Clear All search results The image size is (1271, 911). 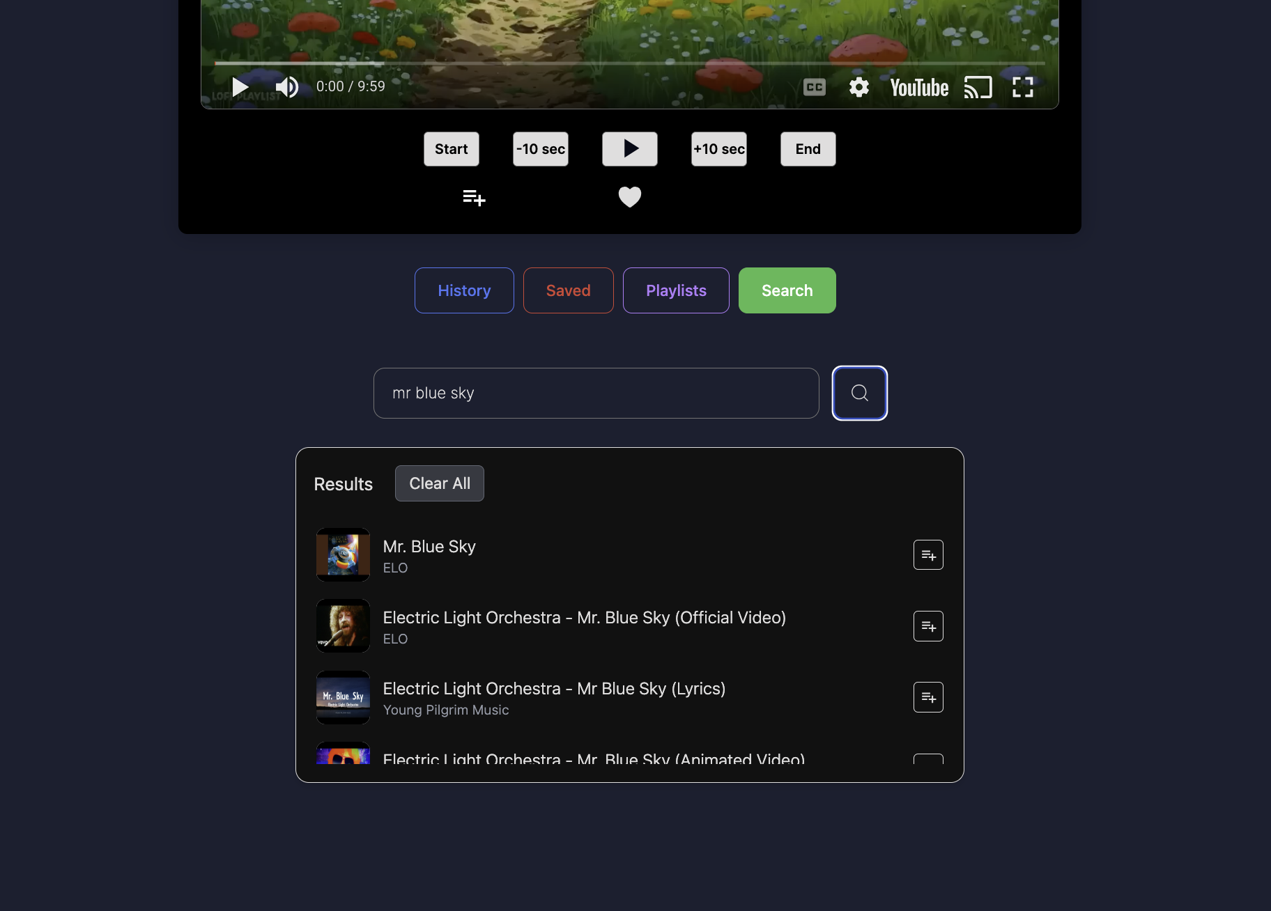pyautogui.click(x=440, y=483)
